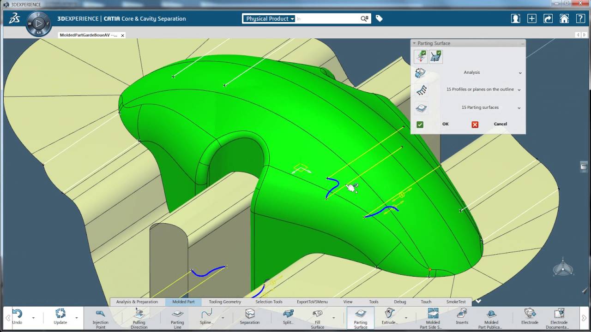Click OK in Parting Surface panel
This screenshot has width=591, height=332.
[445, 124]
